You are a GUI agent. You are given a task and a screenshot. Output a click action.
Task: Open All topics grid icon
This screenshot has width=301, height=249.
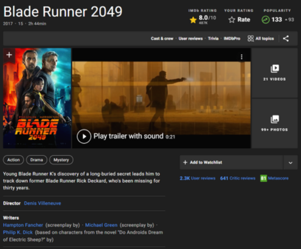[x=251, y=38]
